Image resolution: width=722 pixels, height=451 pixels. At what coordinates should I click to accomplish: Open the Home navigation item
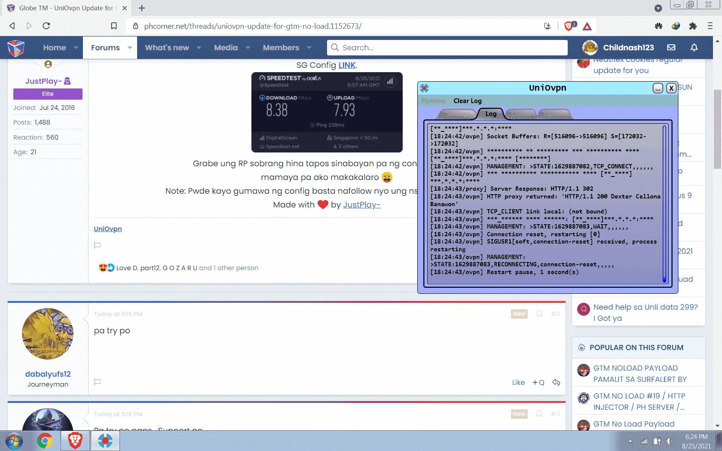click(55, 48)
